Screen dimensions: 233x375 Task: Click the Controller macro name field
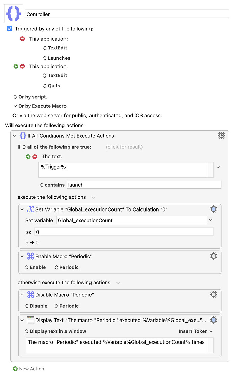[127, 14]
